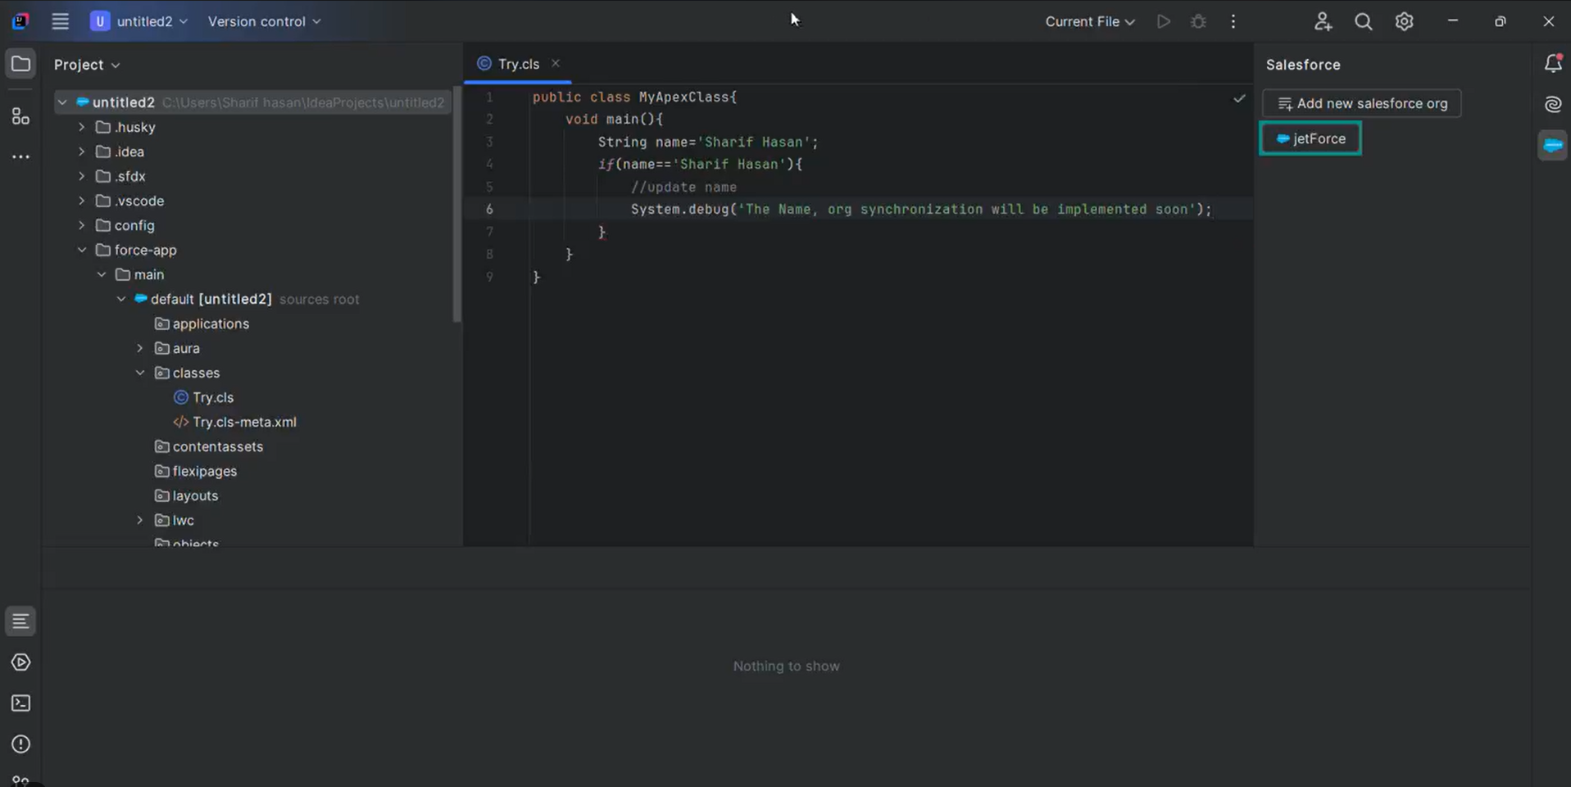
Task: Click Add new salesforce org button
Action: click(x=1361, y=104)
